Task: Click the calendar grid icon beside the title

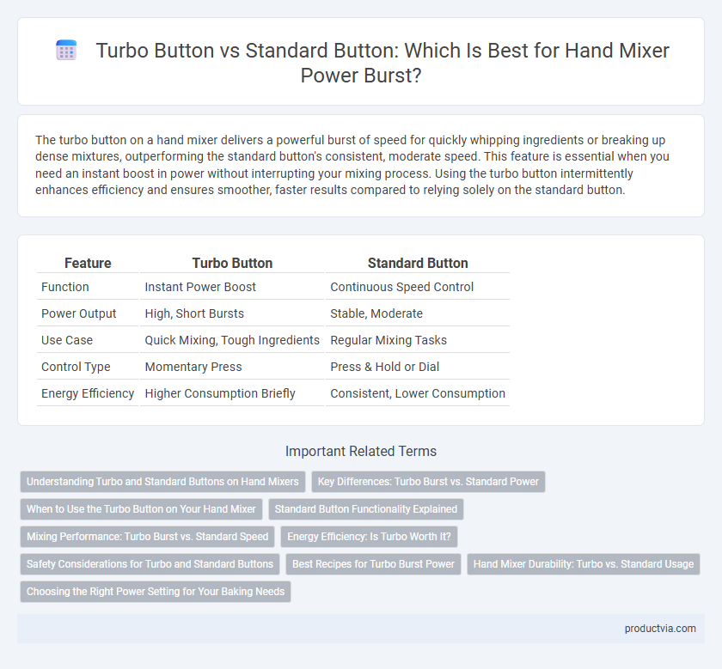Action: click(x=66, y=50)
